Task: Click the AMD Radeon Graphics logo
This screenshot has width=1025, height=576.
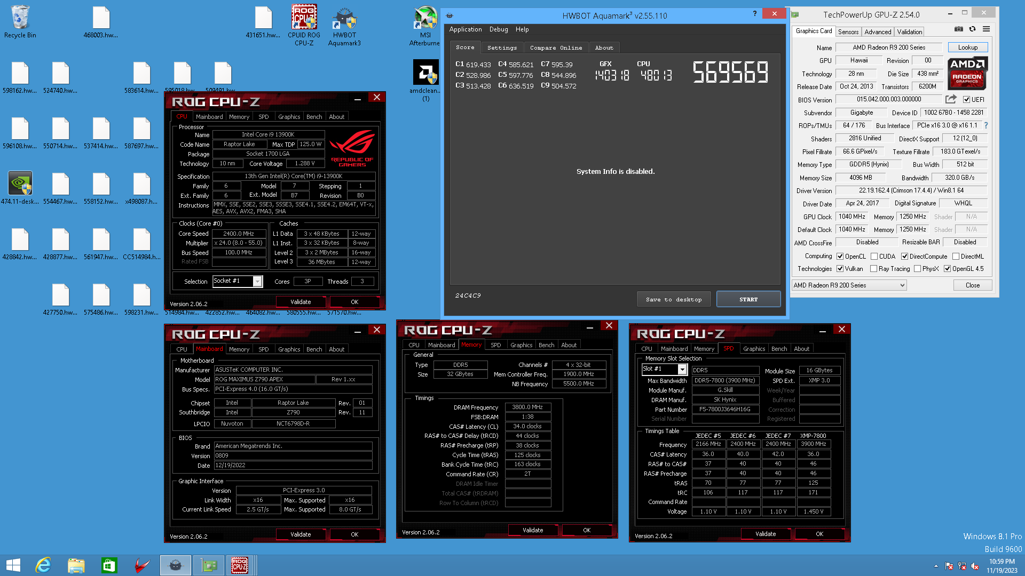Action: point(967,74)
